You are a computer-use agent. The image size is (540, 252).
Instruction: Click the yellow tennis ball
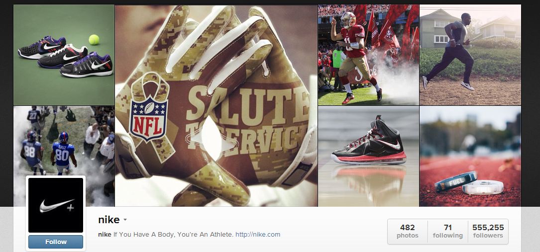94,40
